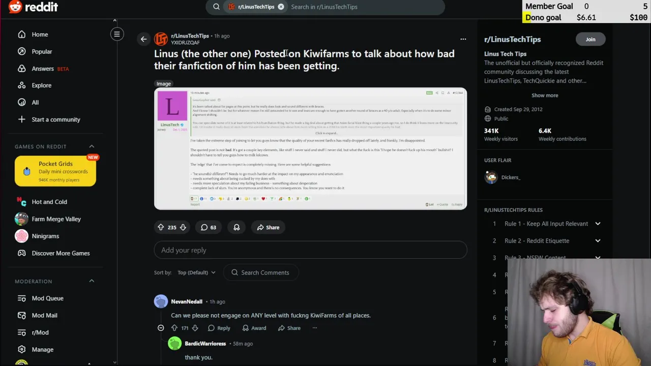Open Popular in the sidebar
651x366 pixels.
coord(42,51)
